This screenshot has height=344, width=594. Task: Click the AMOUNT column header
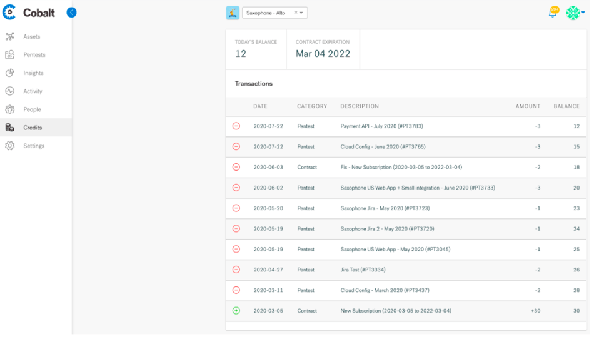click(x=528, y=106)
